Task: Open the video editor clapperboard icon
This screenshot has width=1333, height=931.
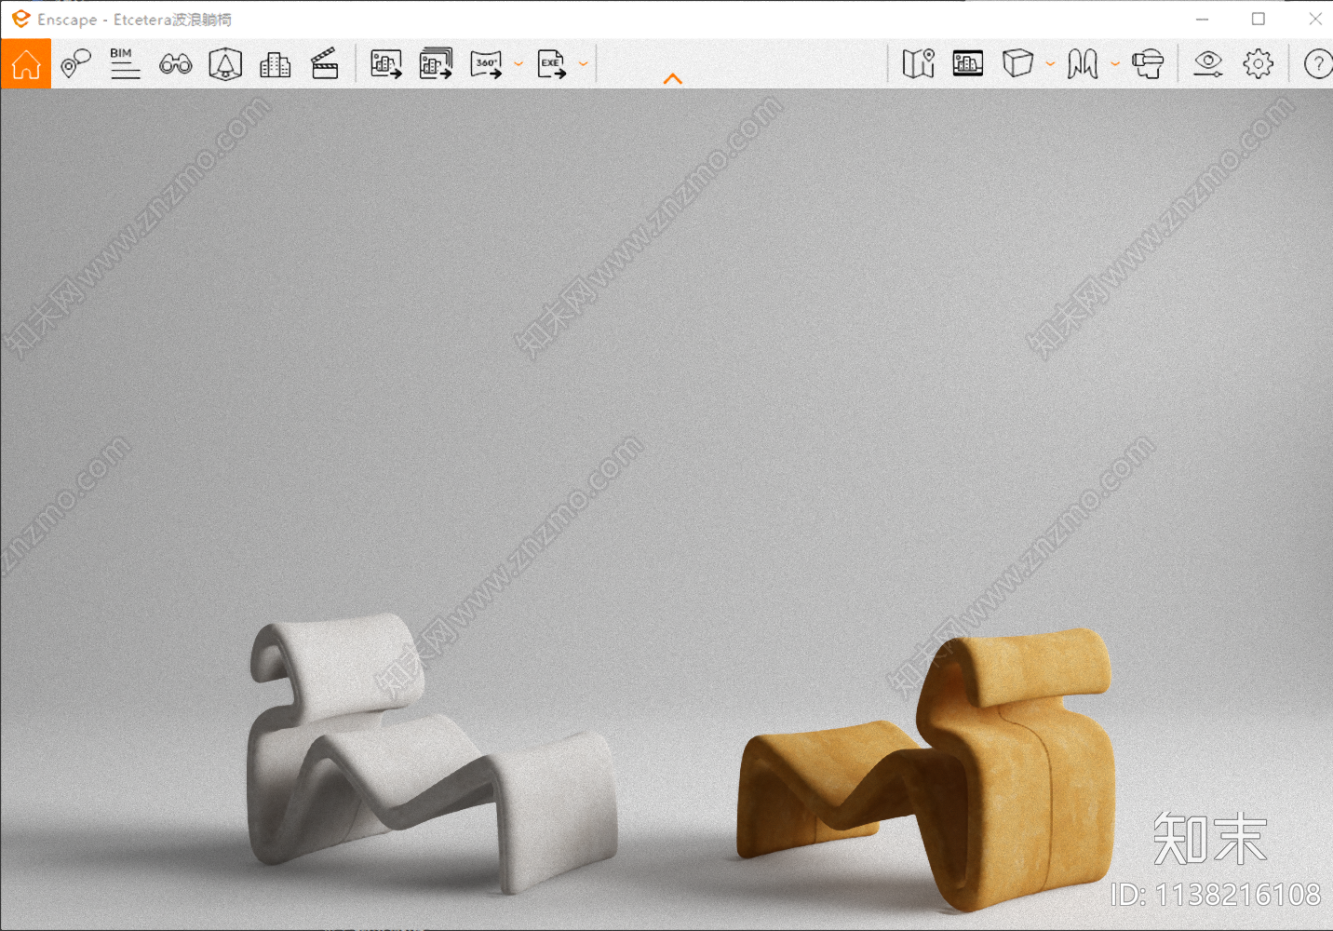Action: pos(324,63)
